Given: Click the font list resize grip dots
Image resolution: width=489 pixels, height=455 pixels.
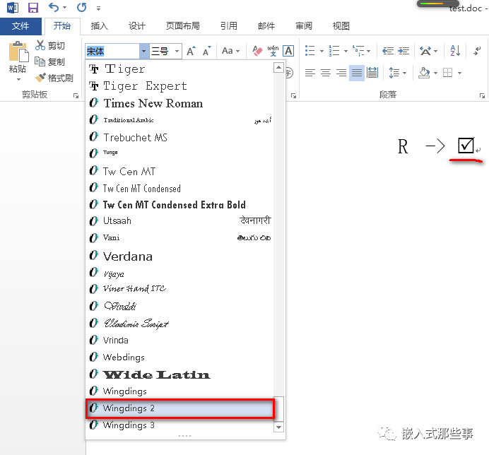Looking at the screenshot, I should click(185, 436).
